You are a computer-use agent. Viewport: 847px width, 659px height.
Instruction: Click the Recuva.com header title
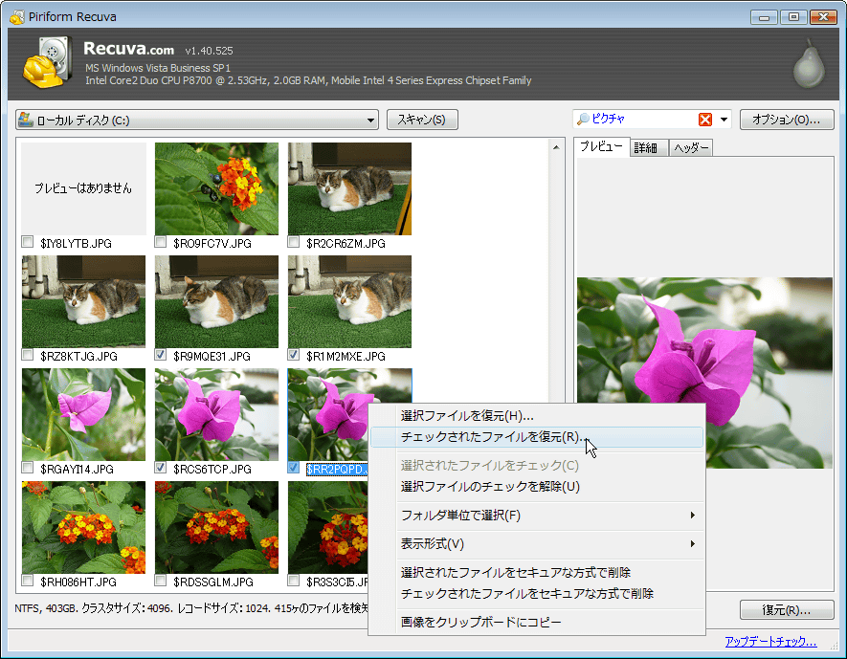[128, 49]
